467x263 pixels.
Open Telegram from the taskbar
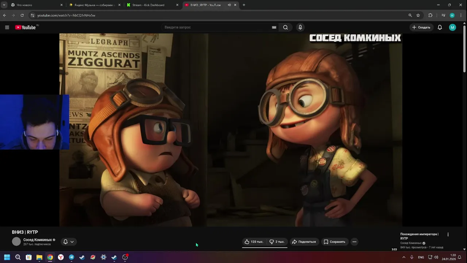[x=71, y=257]
